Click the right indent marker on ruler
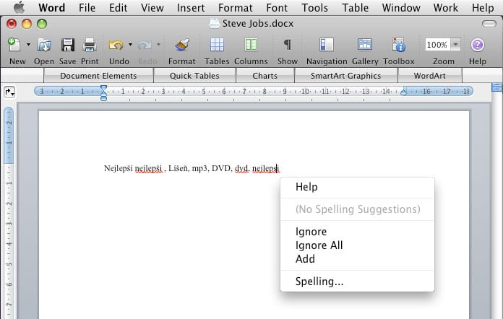Viewport: 503px width, 319px height. tap(403, 92)
